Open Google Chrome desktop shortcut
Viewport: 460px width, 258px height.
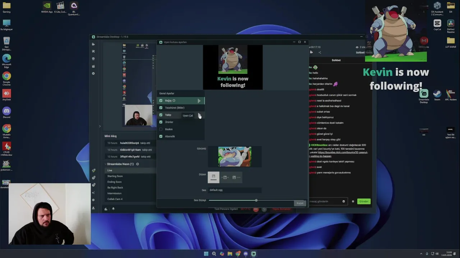(x=6, y=78)
